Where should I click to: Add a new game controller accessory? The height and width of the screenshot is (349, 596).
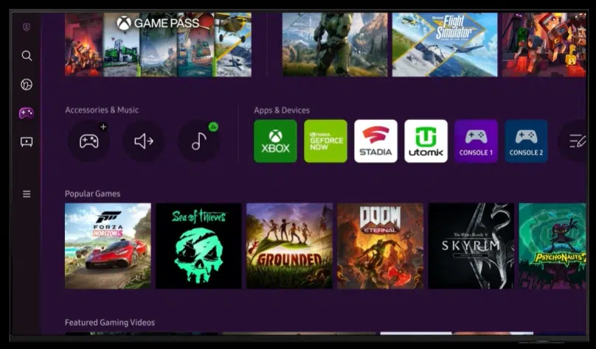pyautogui.click(x=89, y=141)
